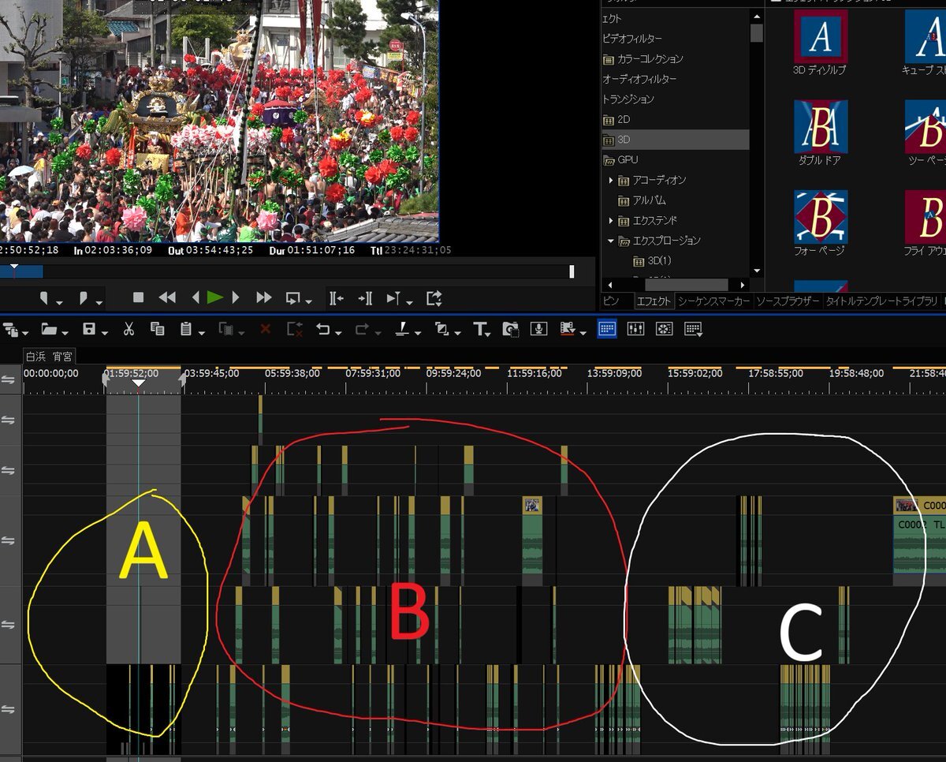
Task: Collapse the エクスプロージョン folder arrow
Action: (610, 241)
